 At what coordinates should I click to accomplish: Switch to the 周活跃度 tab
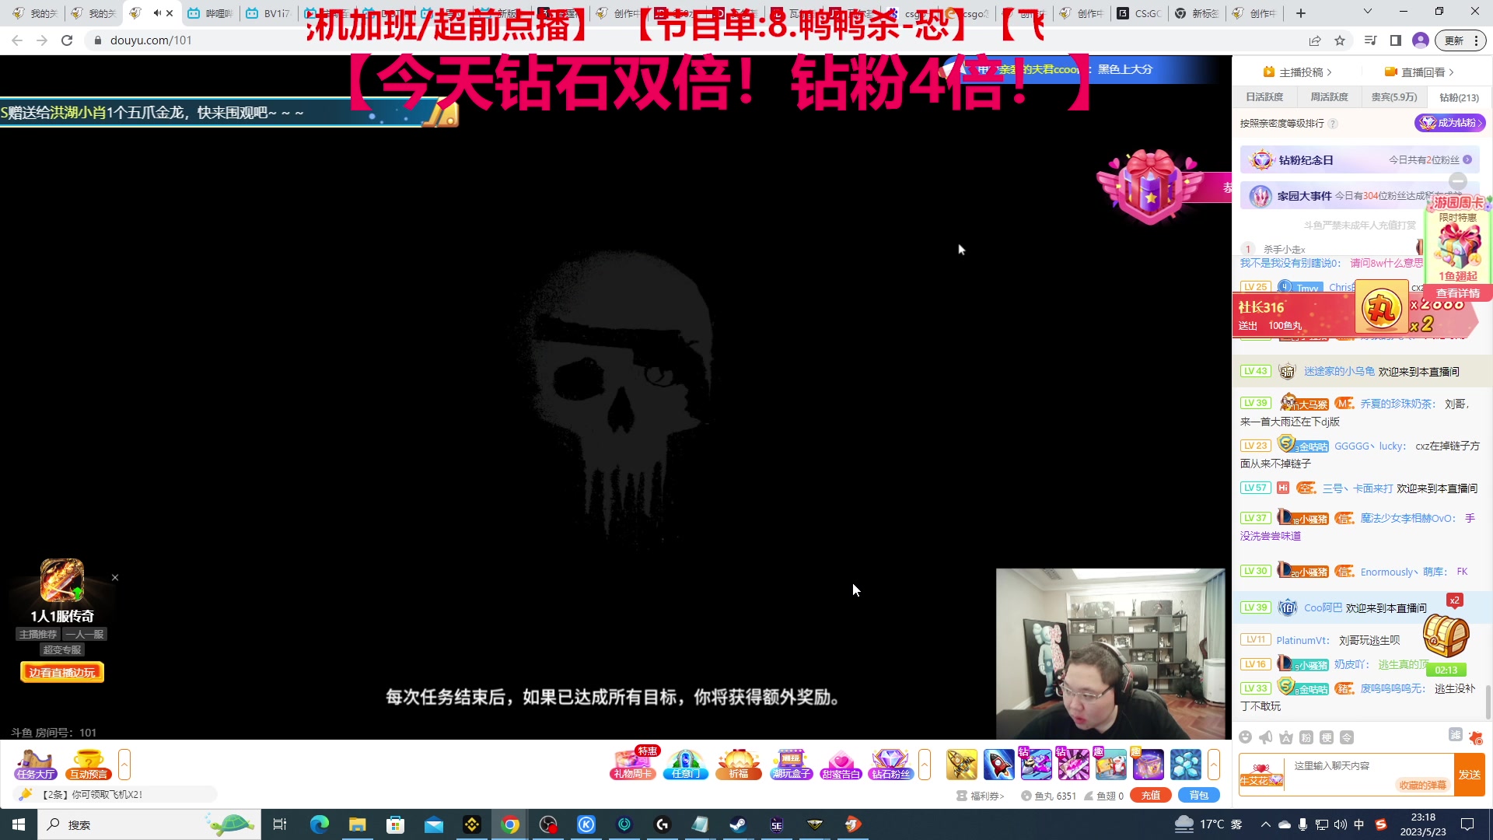point(1329,97)
